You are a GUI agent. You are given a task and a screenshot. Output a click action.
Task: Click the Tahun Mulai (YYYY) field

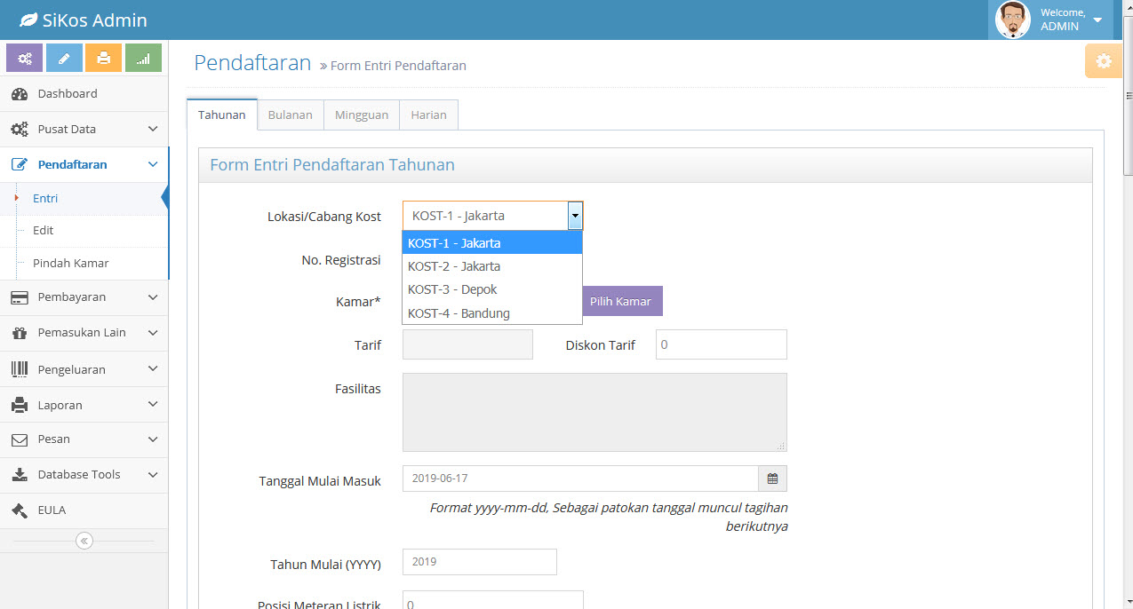click(x=480, y=562)
